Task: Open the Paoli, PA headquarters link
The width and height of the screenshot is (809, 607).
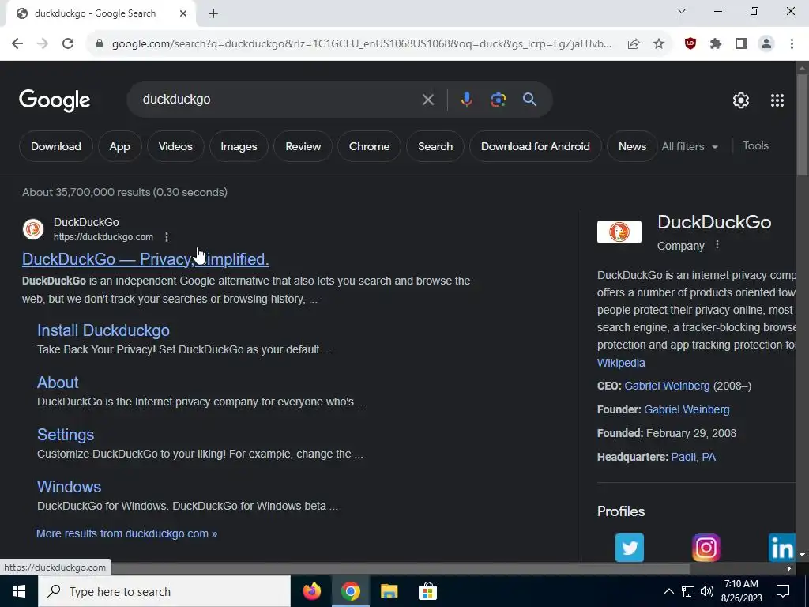Action: (693, 458)
